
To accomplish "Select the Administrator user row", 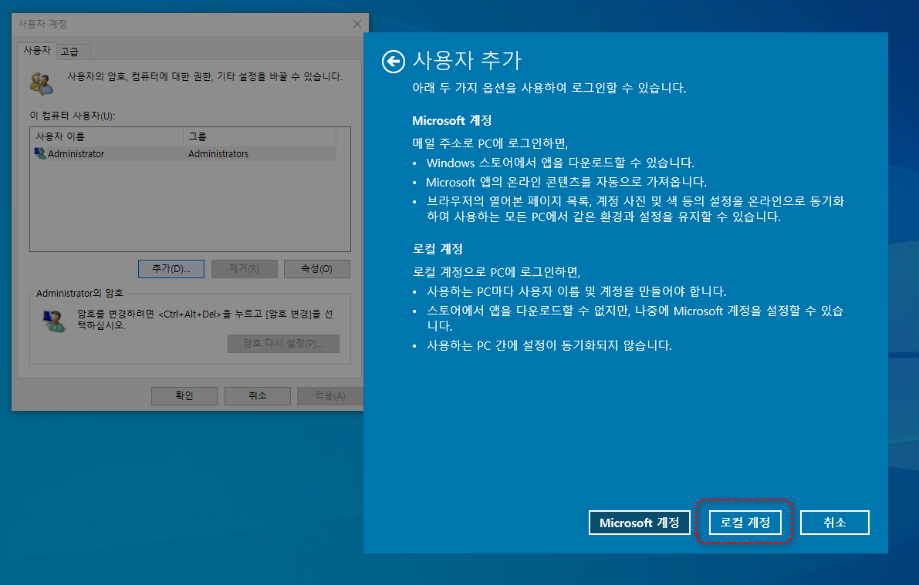I will (184, 153).
